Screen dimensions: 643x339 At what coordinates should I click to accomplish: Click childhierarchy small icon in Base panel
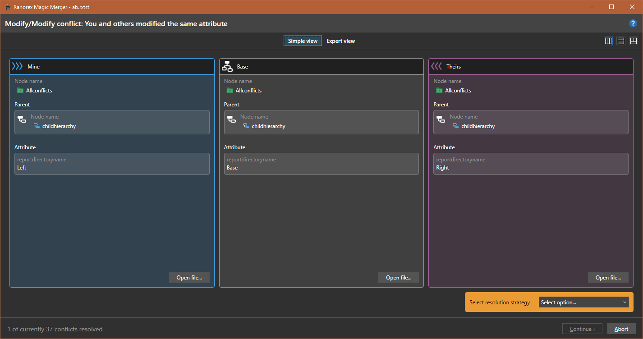pos(246,126)
